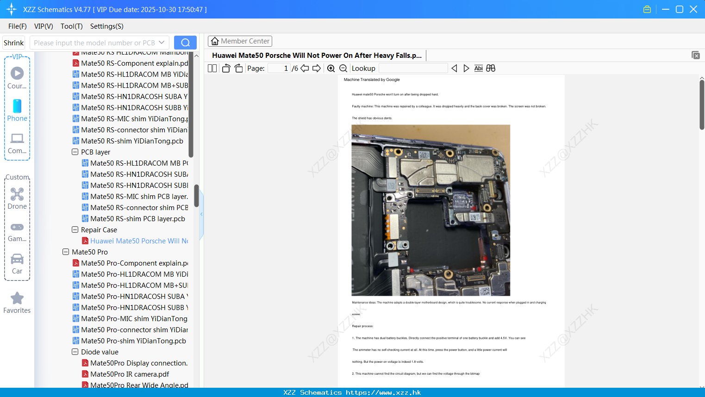Open Mate50 RS-shim PCB layer.pcb
This screenshot has height=397, width=705.
pyautogui.click(x=134, y=218)
